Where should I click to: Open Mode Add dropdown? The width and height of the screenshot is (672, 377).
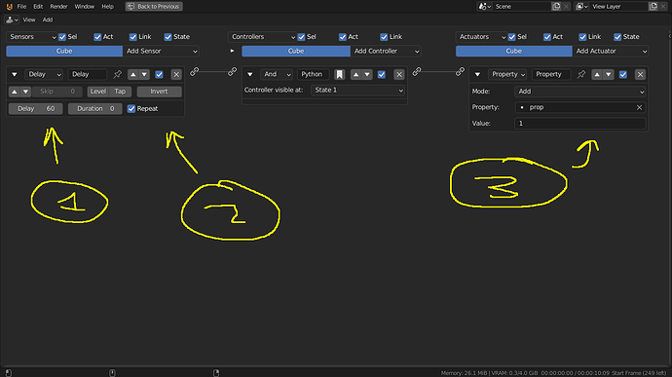[x=579, y=92]
